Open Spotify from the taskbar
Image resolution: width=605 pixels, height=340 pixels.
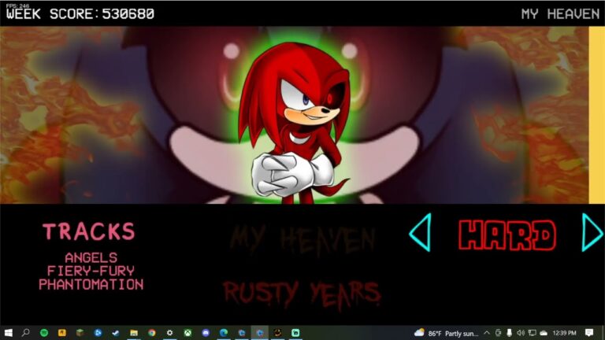tap(44, 333)
